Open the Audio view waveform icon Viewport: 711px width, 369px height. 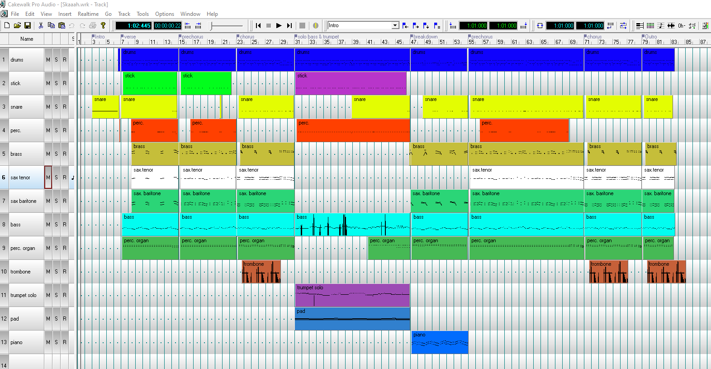(x=671, y=25)
